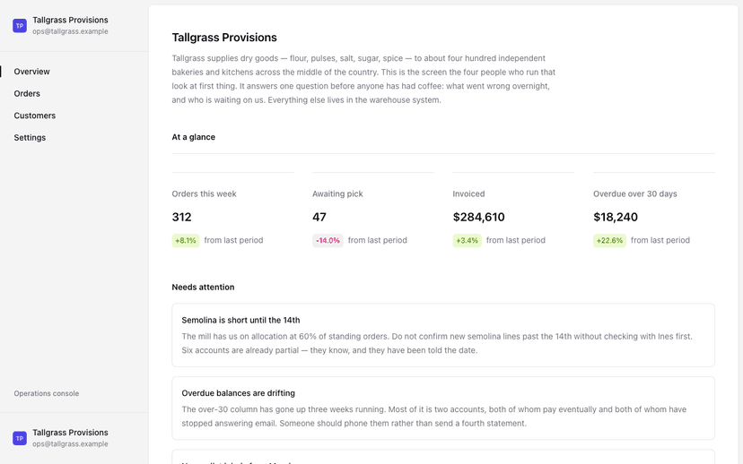This screenshot has width=743, height=464.
Task: Click the Orders this week label
Action: point(204,193)
